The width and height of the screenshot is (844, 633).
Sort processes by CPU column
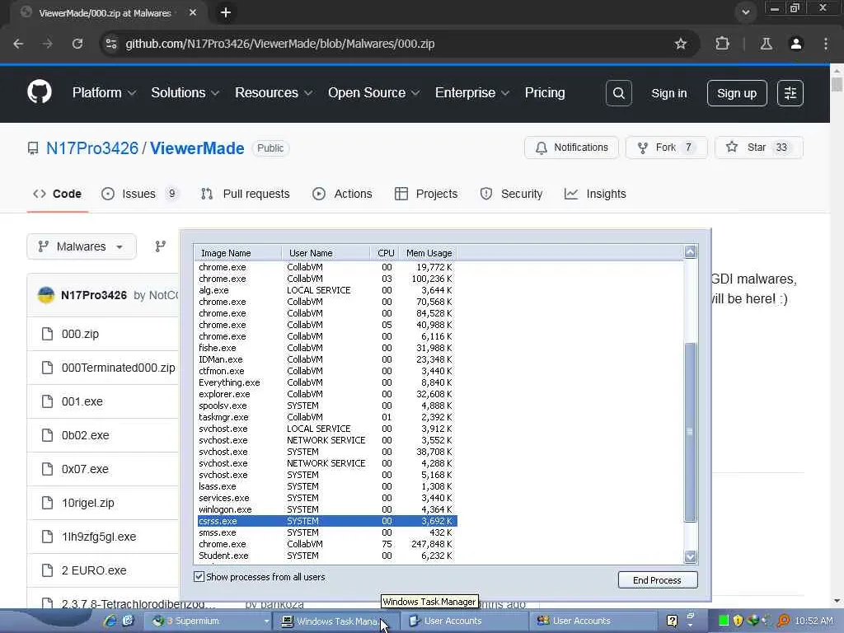385,253
